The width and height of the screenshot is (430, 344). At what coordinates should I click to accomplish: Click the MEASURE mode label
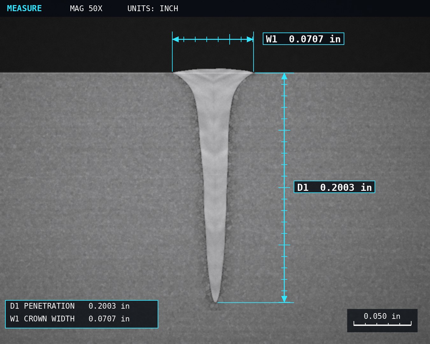pyautogui.click(x=24, y=9)
